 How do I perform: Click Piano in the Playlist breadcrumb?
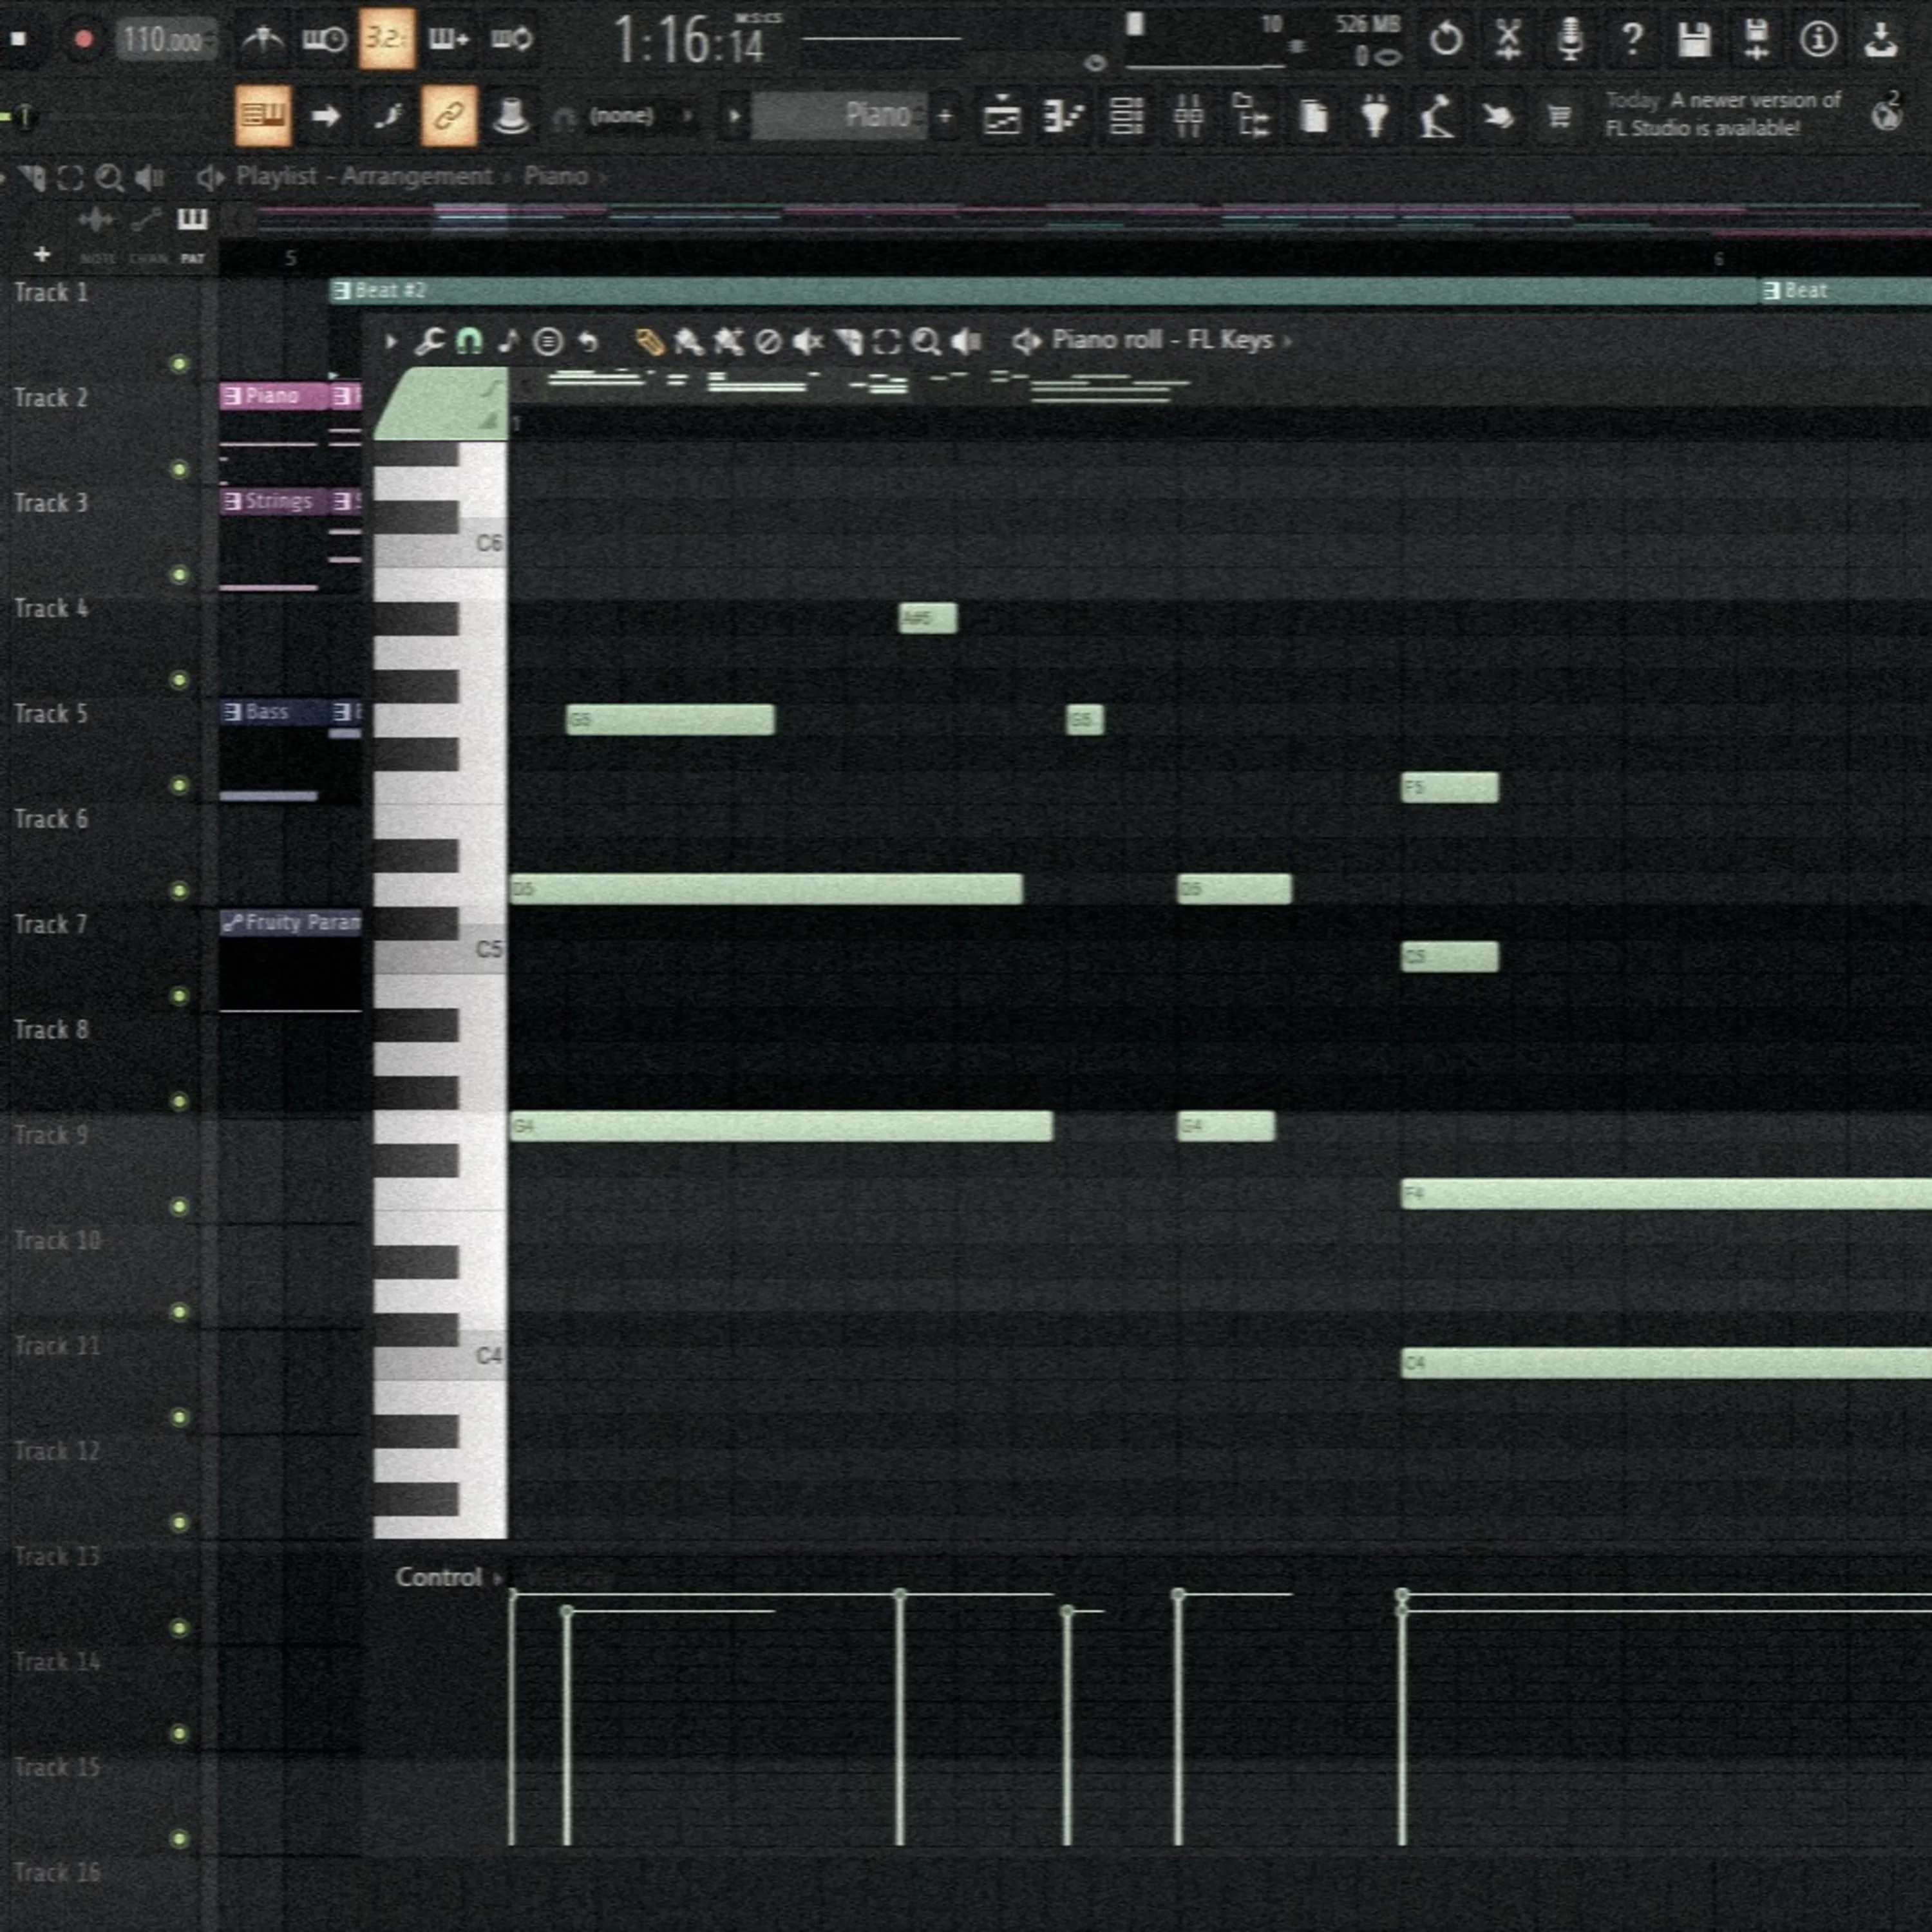pyautogui.click(x=555, y=177)
